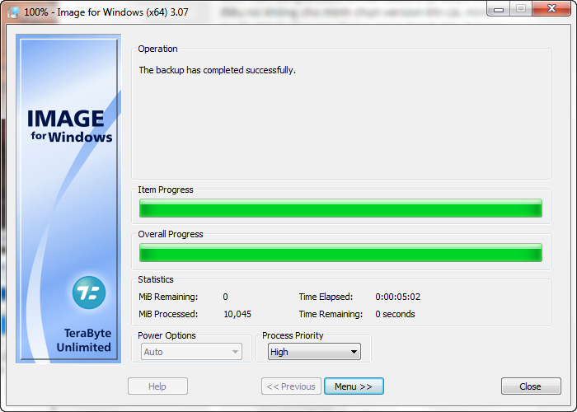Click the Item Progress bar
Viewport: 577px width, 412px height.
pyautogui.click(x=340, y=208)
